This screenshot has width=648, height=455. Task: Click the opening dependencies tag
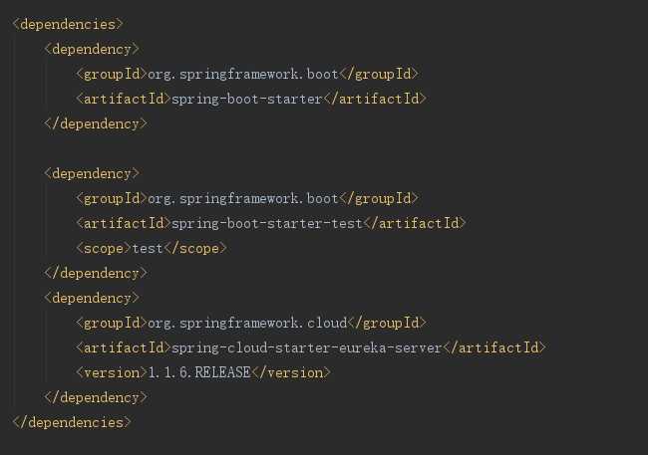pyautogui.click(x=68, y=24)
